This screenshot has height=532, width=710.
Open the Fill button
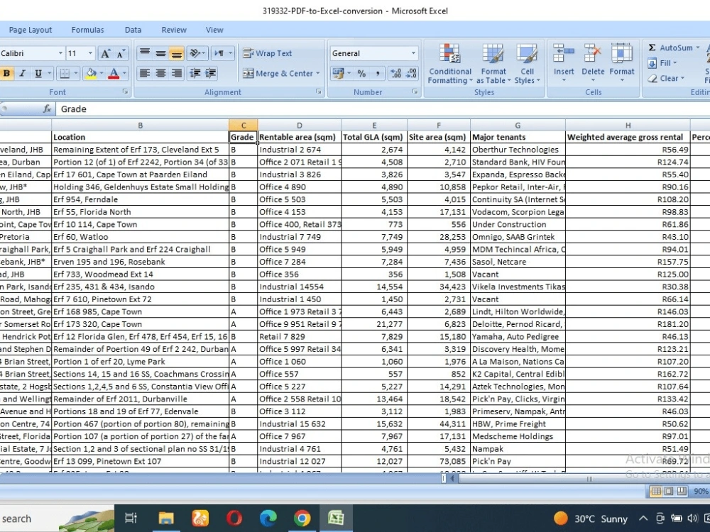662,63
